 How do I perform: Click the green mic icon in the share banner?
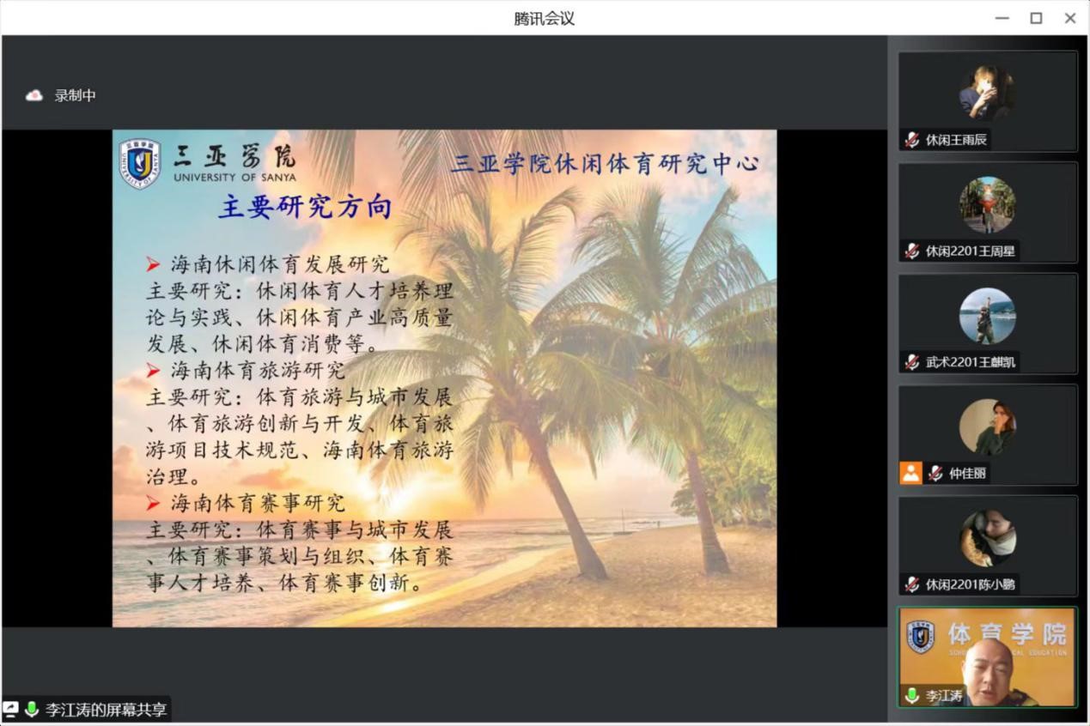coord(29,710)
